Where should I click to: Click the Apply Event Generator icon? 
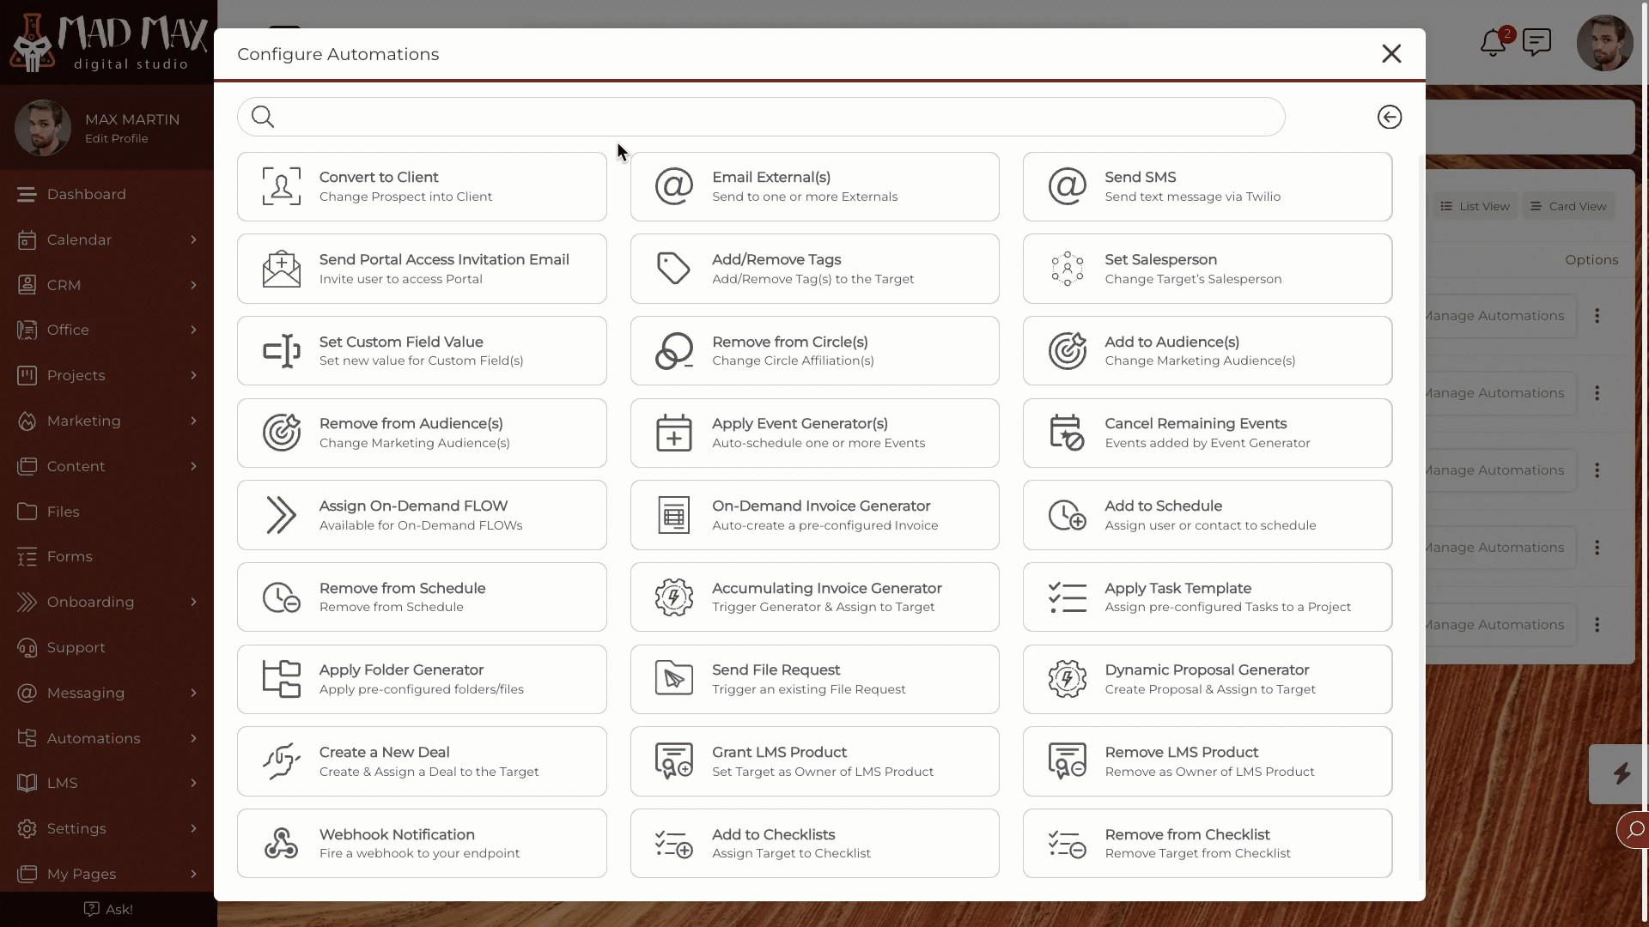(x=674, y=433)
